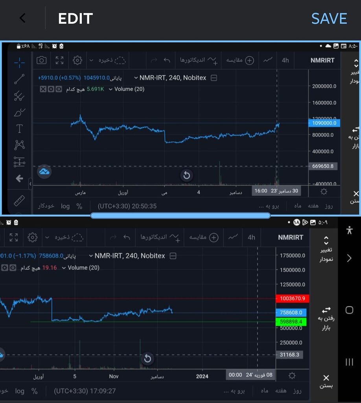Click the fullscreen icon in the top chart
The image size is (361, 403).
click(x=59, y=60)
